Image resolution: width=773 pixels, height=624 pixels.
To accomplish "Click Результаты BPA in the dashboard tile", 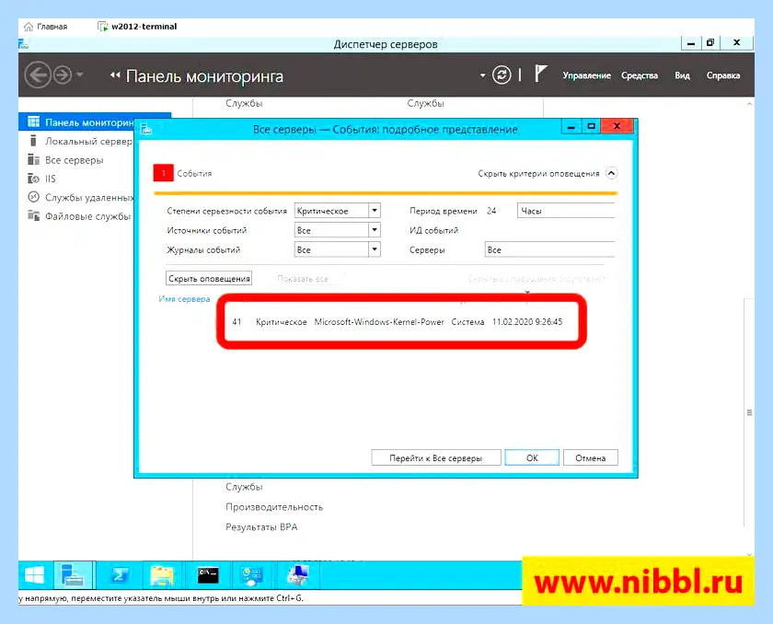I will point(261,526).
